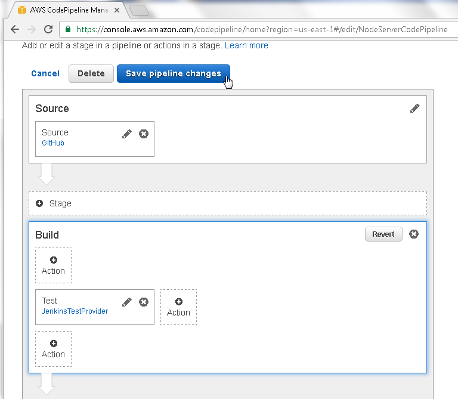Viewport: 458px width, 399px height.
Task: Click the Build stage title
Action: pyautogui.click(x=47, y=235)
